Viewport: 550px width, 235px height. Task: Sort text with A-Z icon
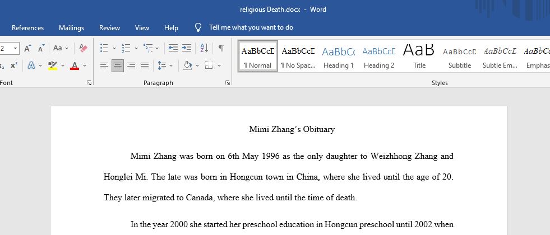coord(204,48)
